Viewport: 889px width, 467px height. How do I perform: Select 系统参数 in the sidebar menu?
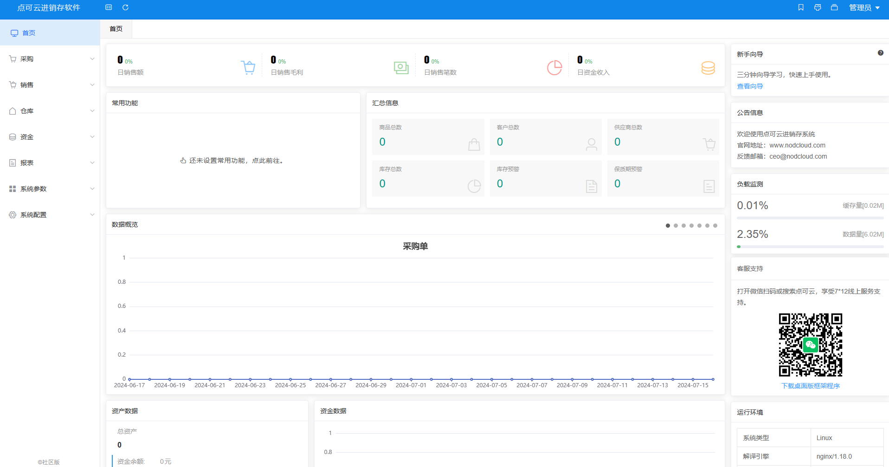click(32, 188)
